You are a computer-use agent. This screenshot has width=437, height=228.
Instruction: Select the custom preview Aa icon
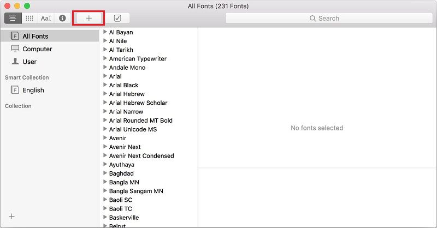[x=46, y=18]
